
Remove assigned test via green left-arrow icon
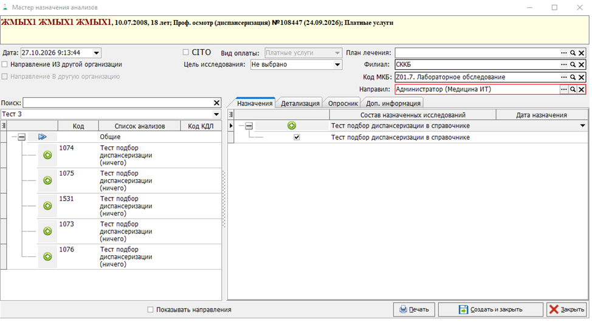292,125
